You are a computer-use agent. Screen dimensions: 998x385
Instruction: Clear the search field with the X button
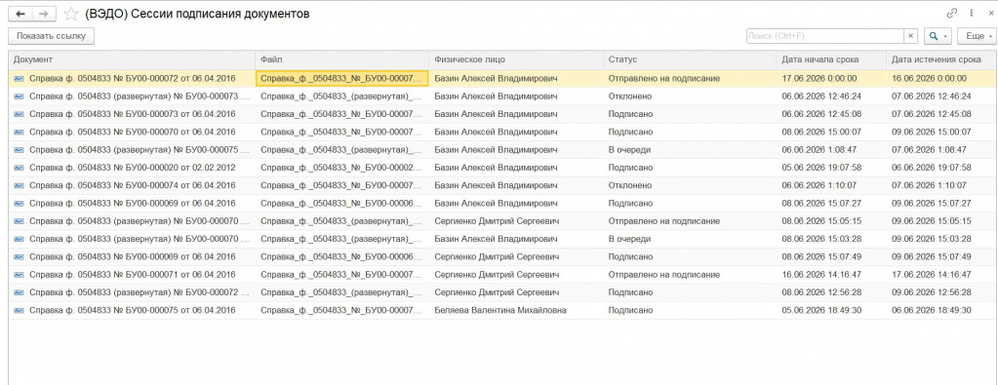point(911,36)
